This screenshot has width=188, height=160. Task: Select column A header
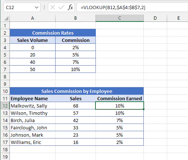[x=33, y=18]
